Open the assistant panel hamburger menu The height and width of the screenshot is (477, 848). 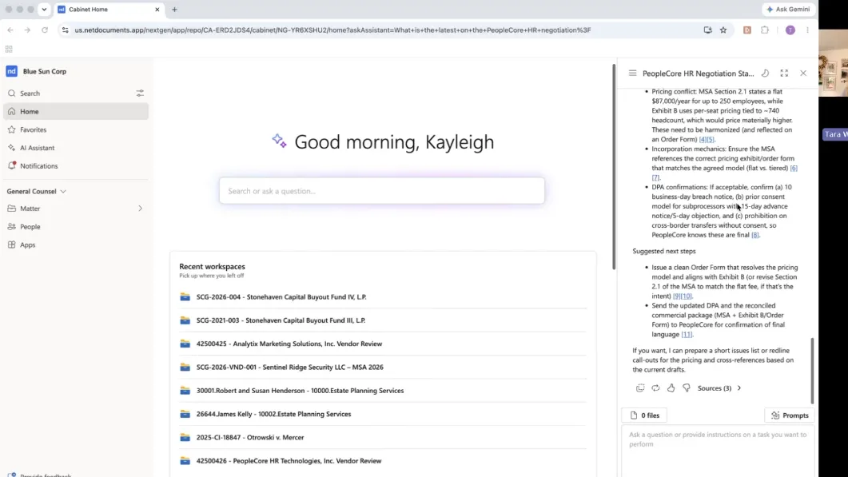tap(632, 73)
